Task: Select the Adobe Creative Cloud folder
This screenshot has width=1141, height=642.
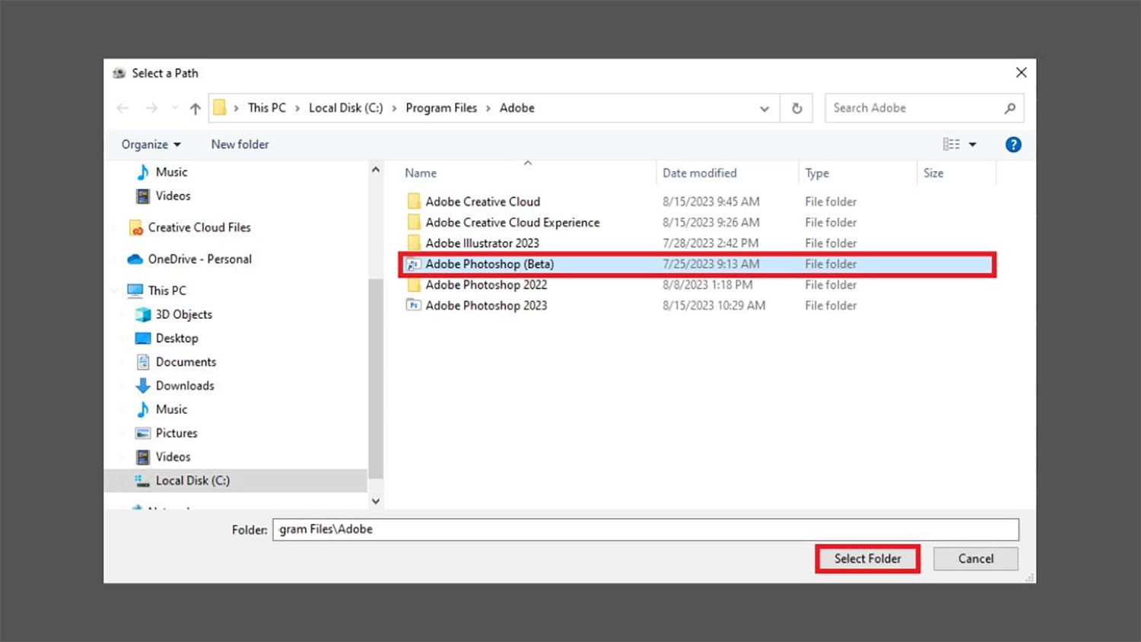Action: pyautogui.click(x=482, y=202)
